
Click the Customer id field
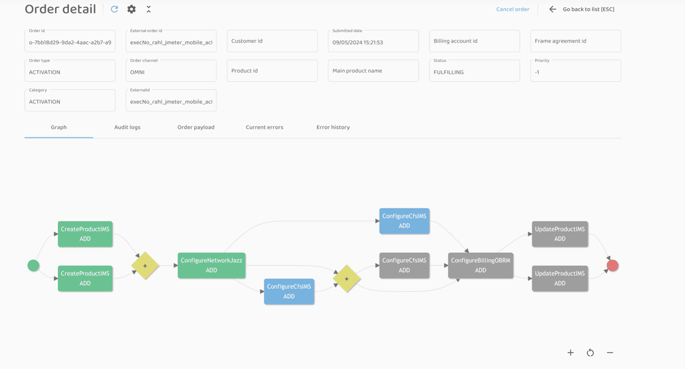pyautogui.click(x=272, y=41)
